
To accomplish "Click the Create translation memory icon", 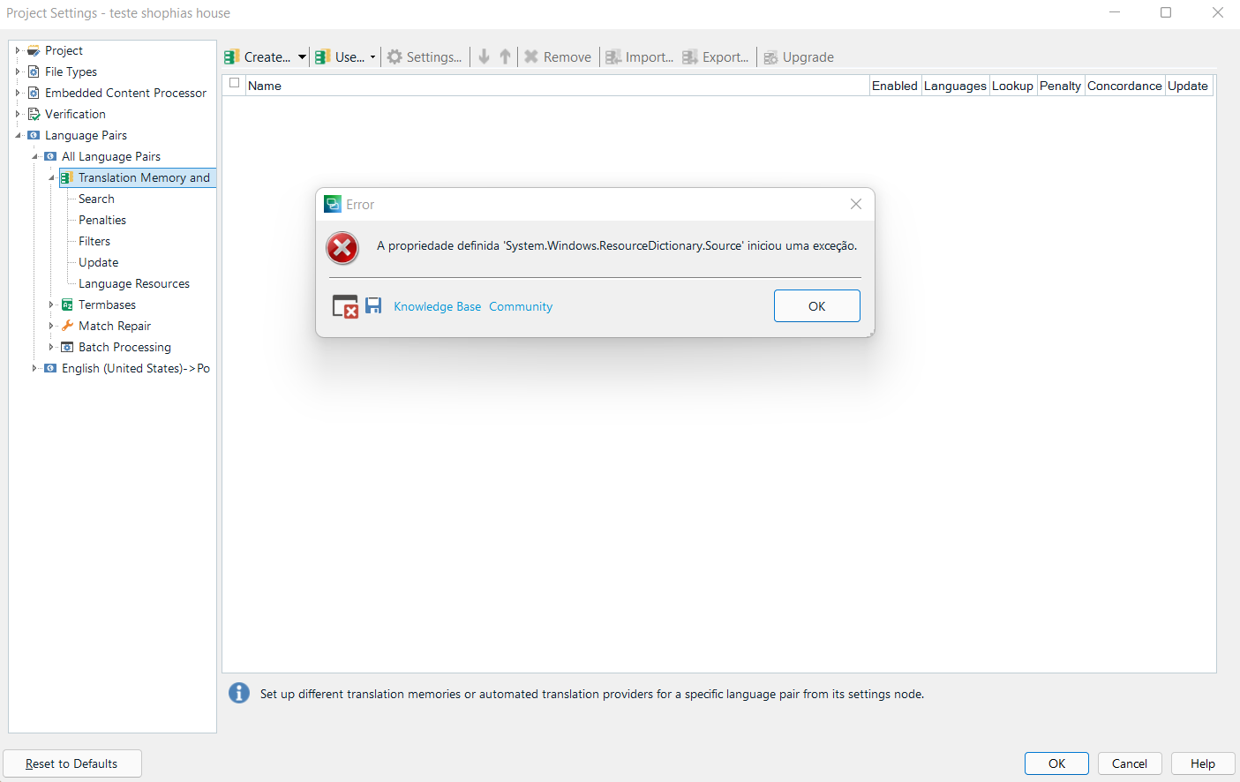I will [x=232, y=56].
